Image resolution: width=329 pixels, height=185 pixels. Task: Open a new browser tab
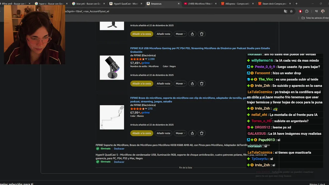(296, 4)
